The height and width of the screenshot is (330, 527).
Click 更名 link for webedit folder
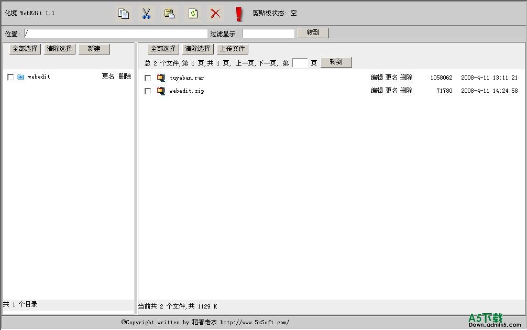click(108, 76)
